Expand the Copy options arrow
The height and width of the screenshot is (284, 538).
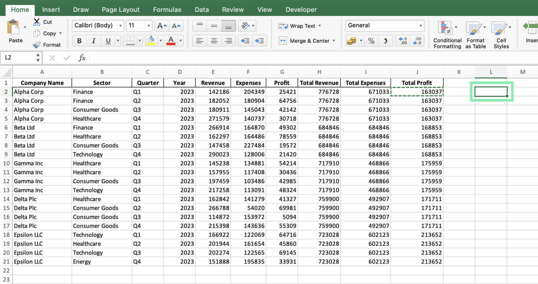(60, 33)
